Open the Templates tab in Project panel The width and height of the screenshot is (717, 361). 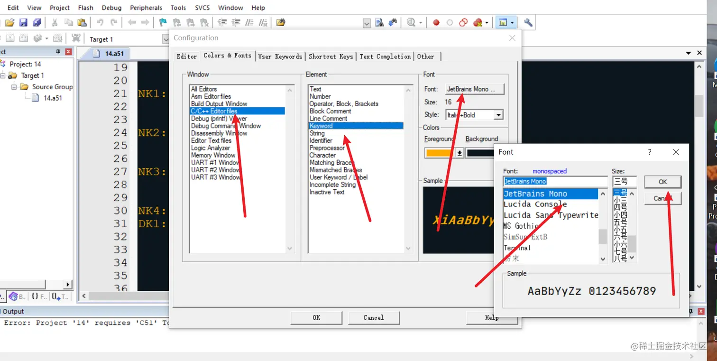pos(60,296)
